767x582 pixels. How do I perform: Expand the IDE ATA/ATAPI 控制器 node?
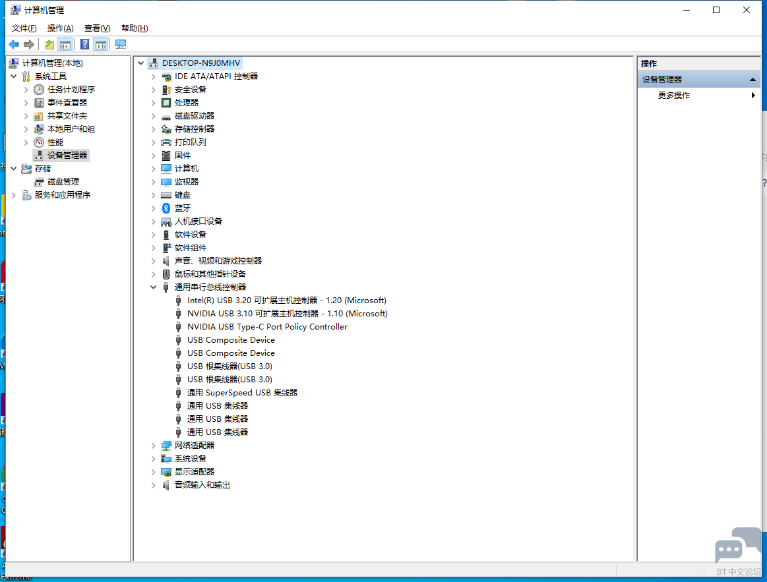click(153, 76)
